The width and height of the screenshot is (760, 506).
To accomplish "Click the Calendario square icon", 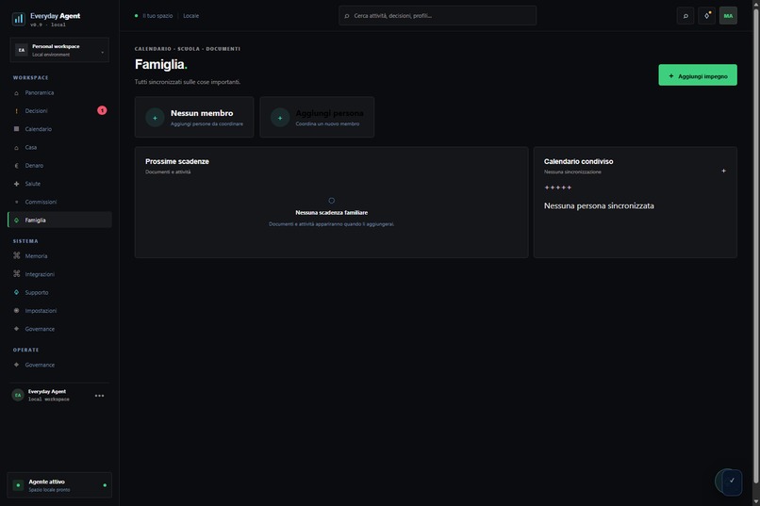I will pos(16,129).
